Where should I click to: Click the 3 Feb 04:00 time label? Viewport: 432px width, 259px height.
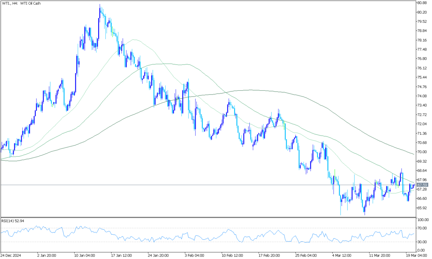pos(194,255)
